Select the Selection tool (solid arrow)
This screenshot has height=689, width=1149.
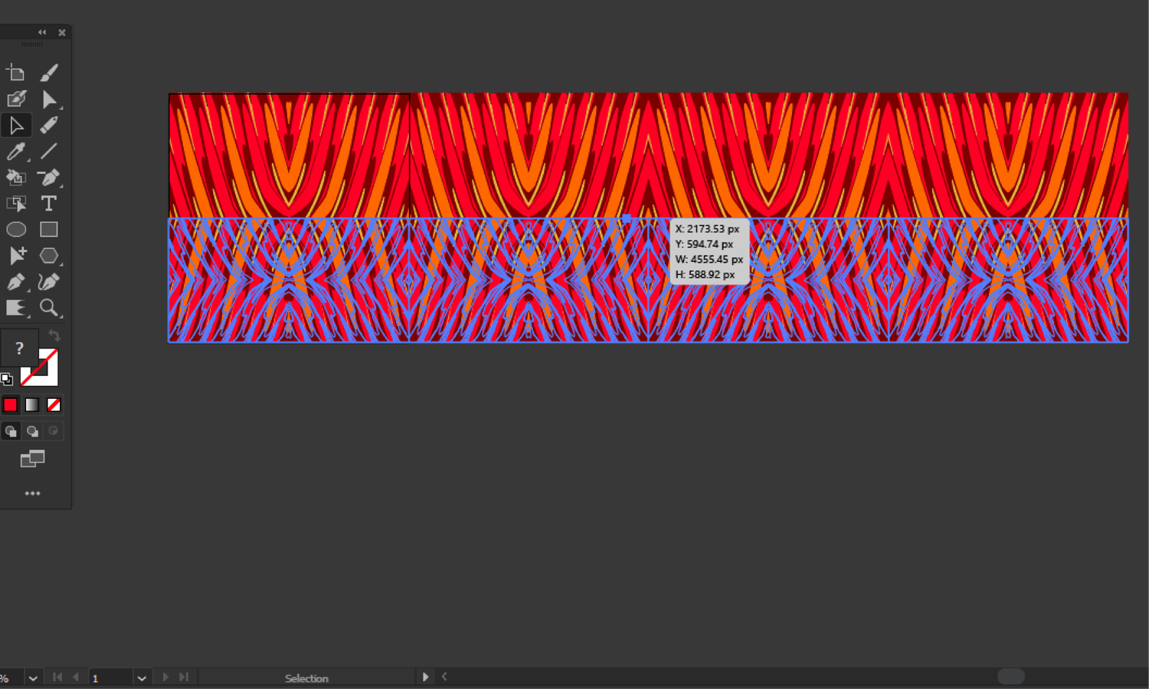[49, 100]
